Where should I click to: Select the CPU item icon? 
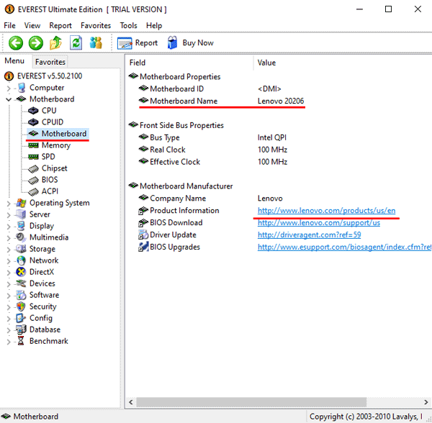tap(33, 111)
